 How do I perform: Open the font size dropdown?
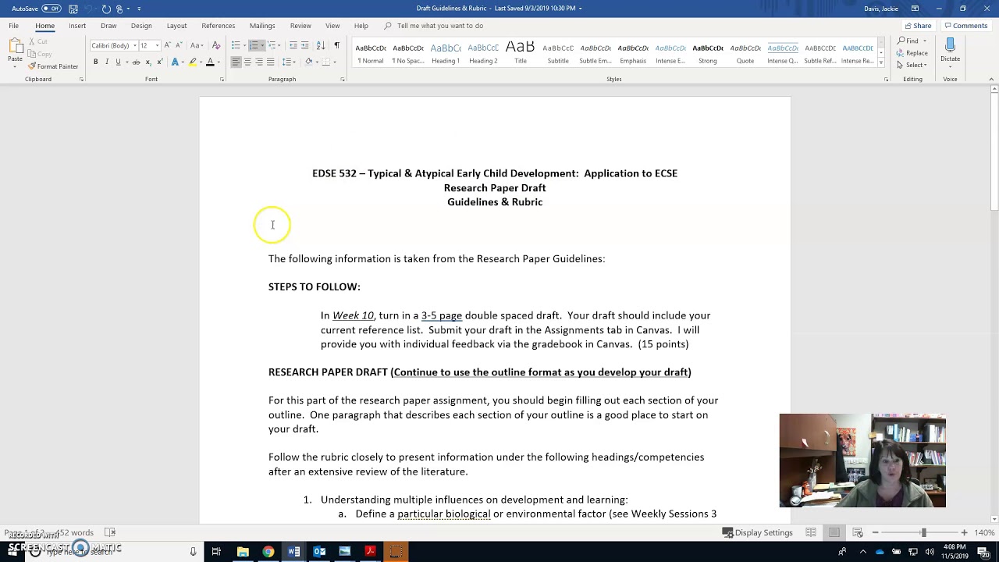point(157,45)
